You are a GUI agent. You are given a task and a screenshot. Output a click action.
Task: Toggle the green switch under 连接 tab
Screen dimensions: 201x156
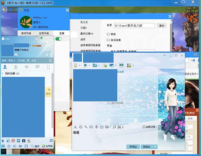pyautogui.click(x=59, y=39)
